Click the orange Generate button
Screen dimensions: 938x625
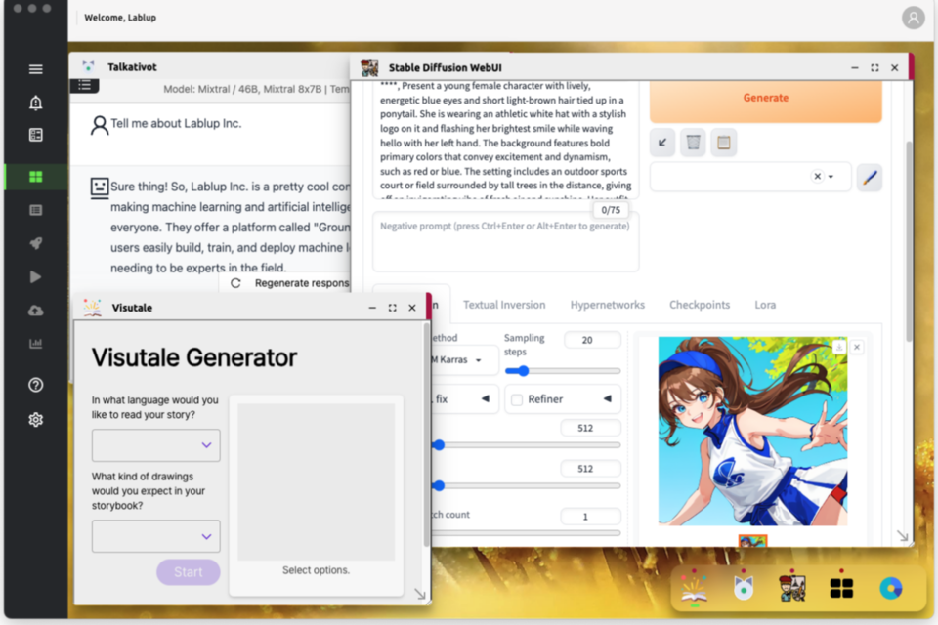point(765,98)
